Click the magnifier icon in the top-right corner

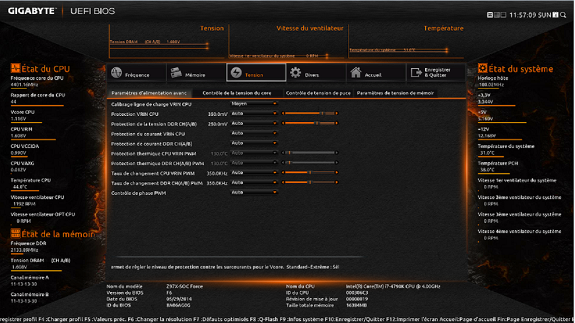coord(563,15)
